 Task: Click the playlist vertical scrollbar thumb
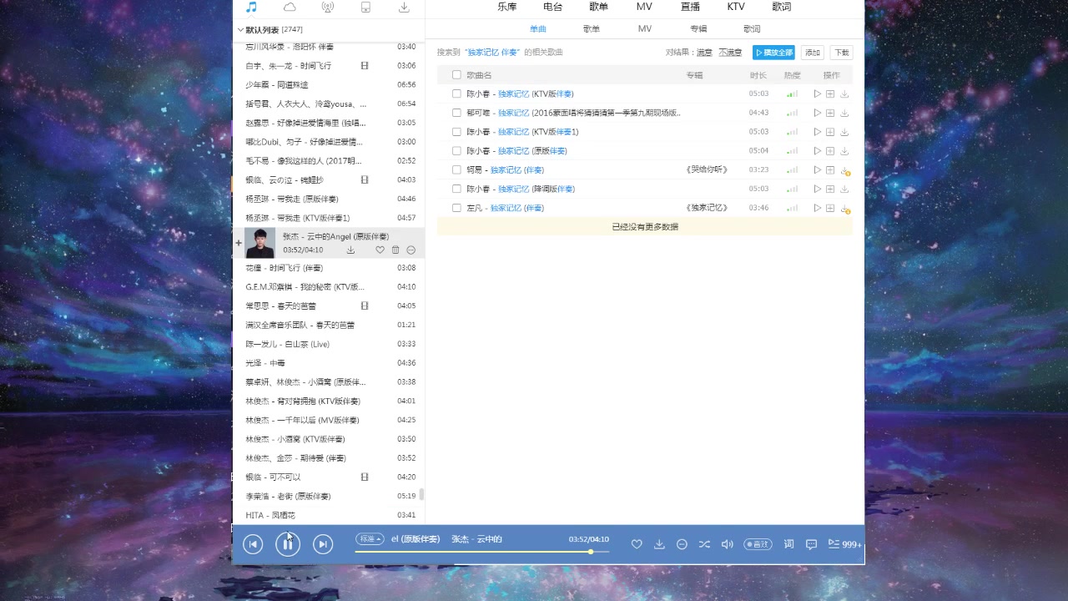pos(421,494)
